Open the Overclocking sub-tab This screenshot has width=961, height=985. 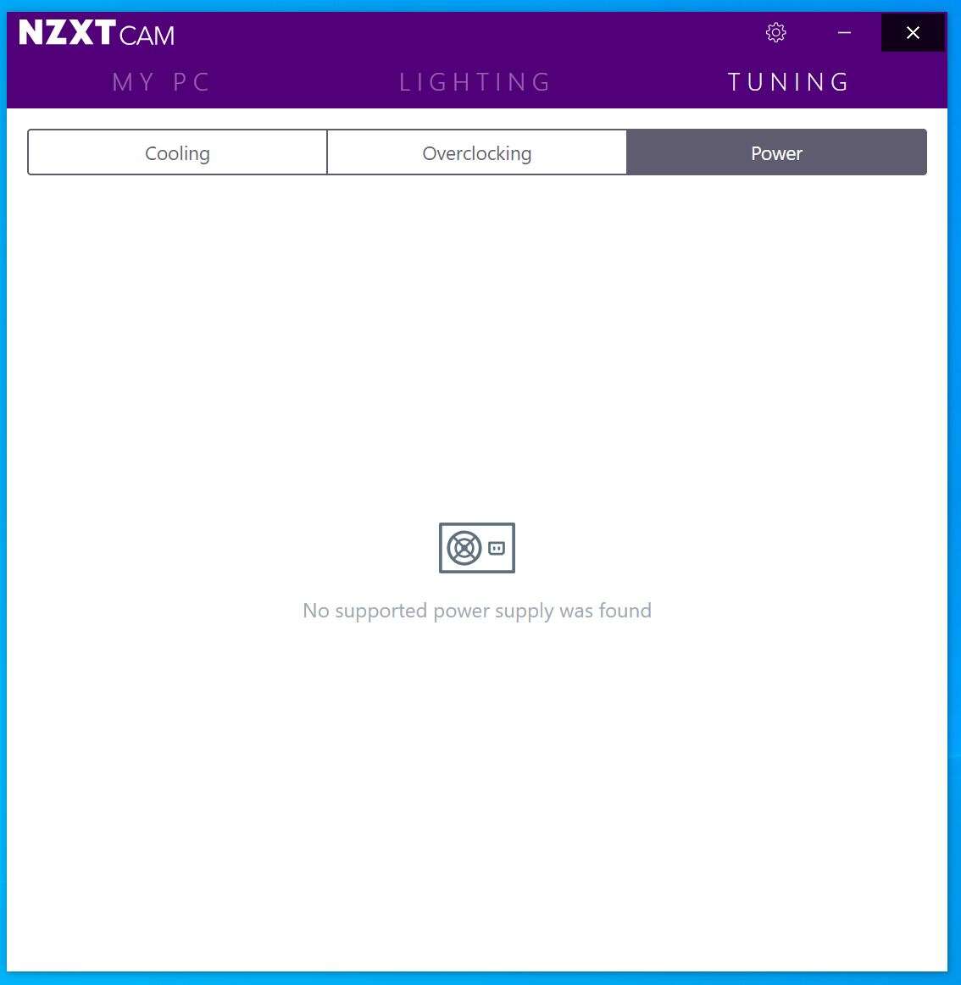coord(477,152)
